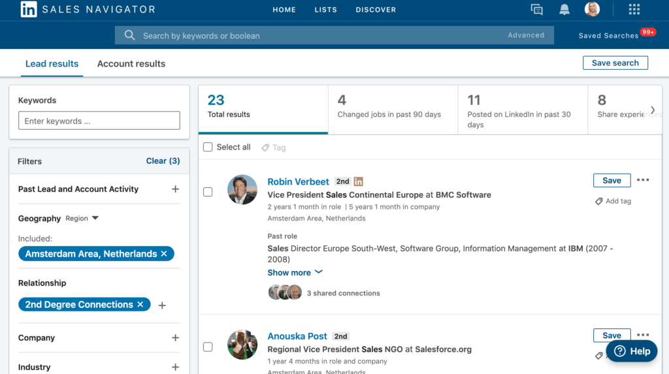Show more of Robin Verbeet's roles
669x374 pixels.
pos(295,272)
